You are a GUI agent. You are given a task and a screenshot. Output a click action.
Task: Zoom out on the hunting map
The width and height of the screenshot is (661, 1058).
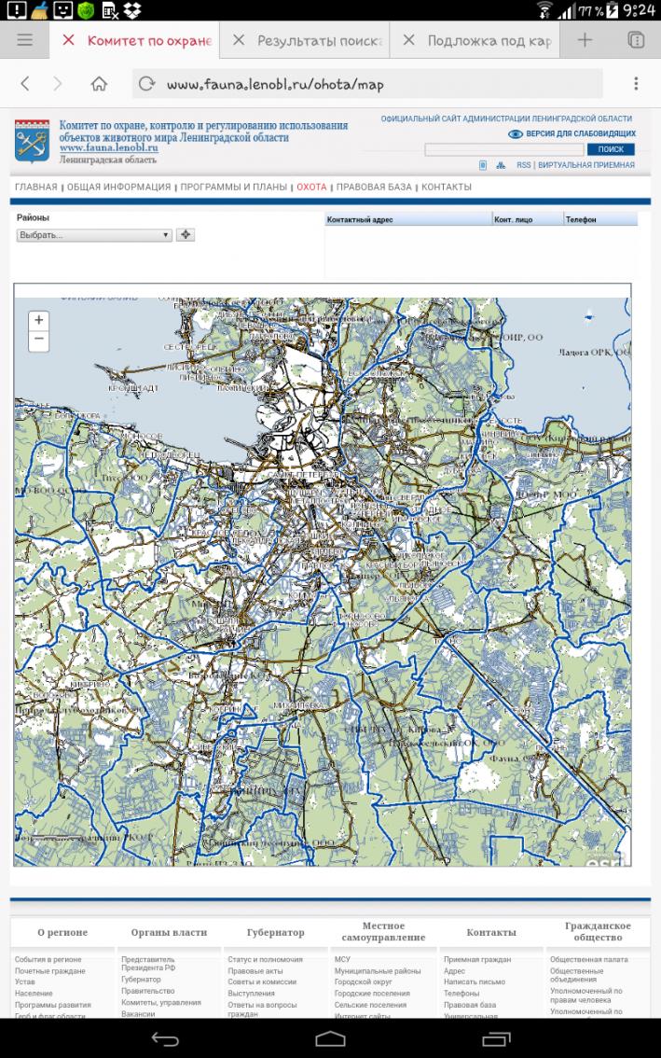tap(38, 341)
